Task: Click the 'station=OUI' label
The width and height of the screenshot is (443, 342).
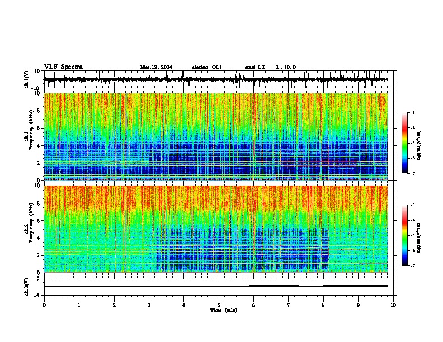Action: click(207, 67)
